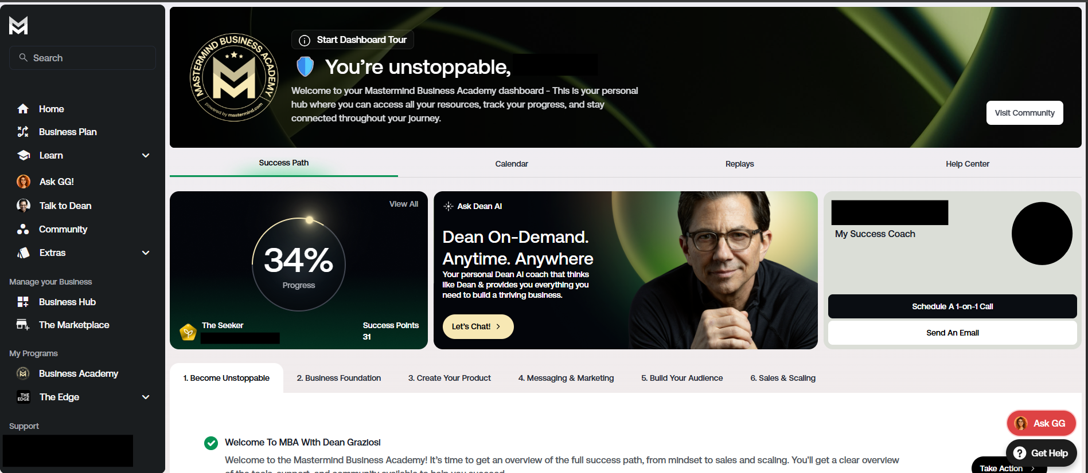Toggle the green completed checkmark for Welcome To MBA
This screenshot has height=473, width=1088.
click(x=211, y=443)
